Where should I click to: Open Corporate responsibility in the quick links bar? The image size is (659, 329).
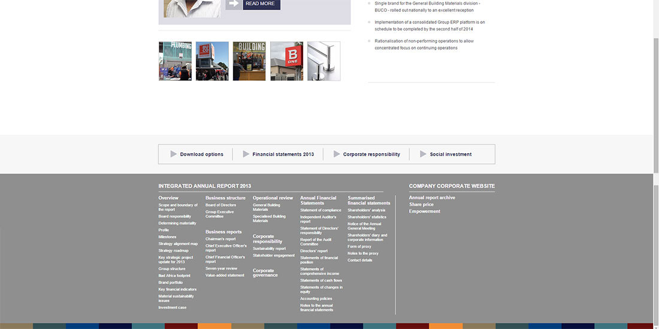tap(371, 154)
